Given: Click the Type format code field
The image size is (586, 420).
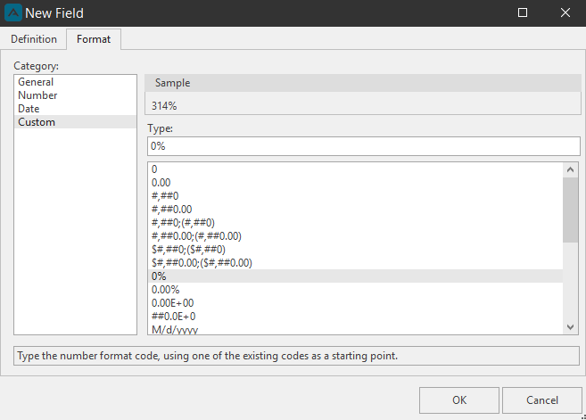Looking at the screenshot, I should coord(364,146).
